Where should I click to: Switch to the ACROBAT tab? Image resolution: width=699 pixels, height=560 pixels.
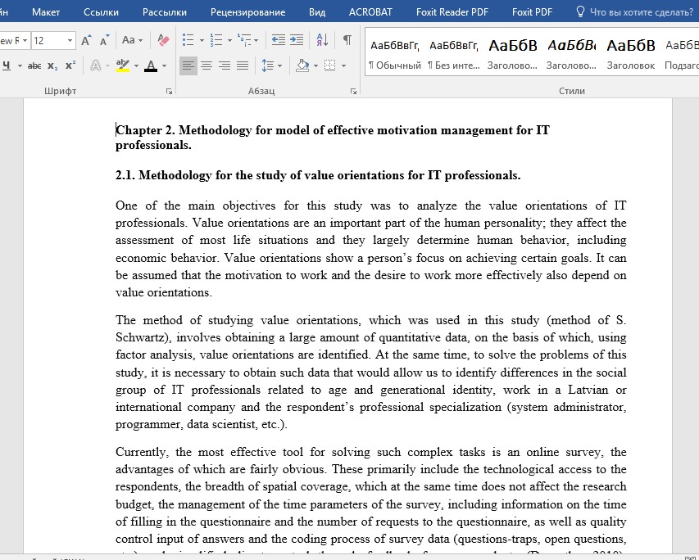coord(370,12)
